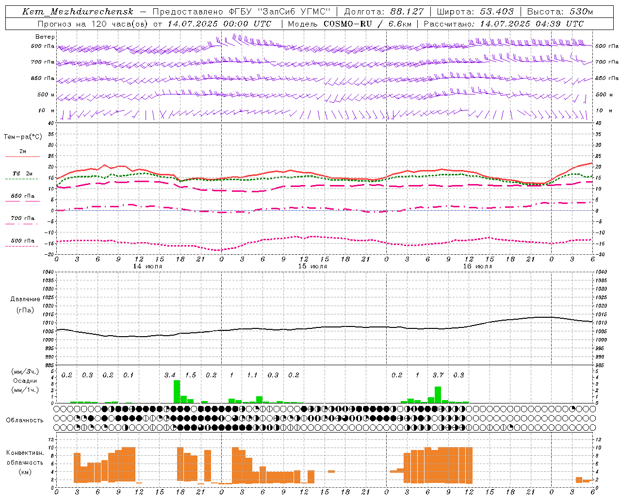
Task: Click the Давление pressure chart title
Action: [x=25, y=299]
